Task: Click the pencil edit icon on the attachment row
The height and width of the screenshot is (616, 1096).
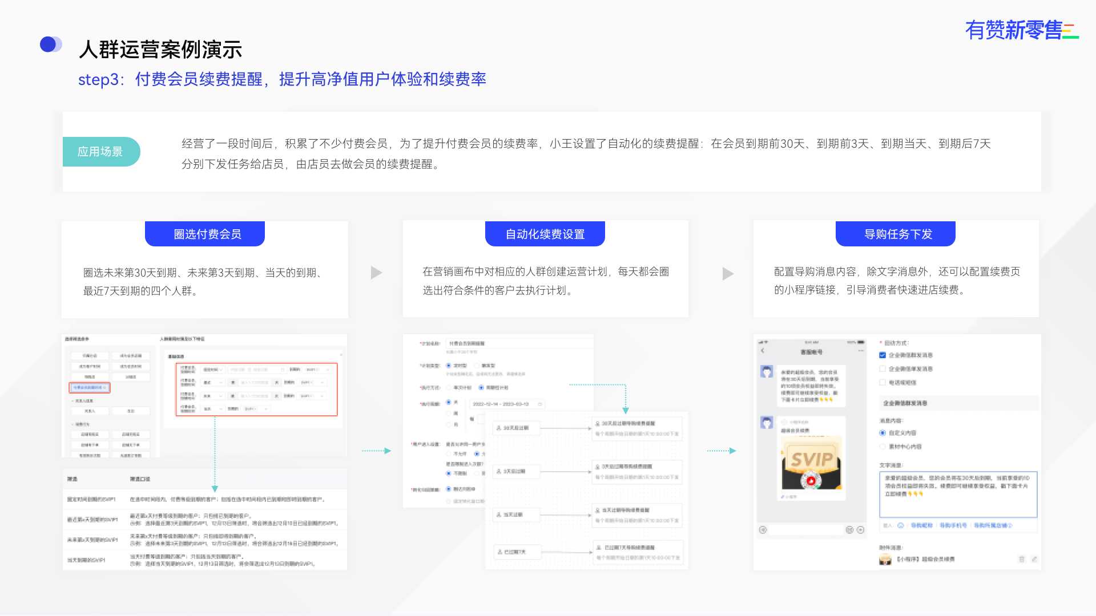Action: point(1034,559)
